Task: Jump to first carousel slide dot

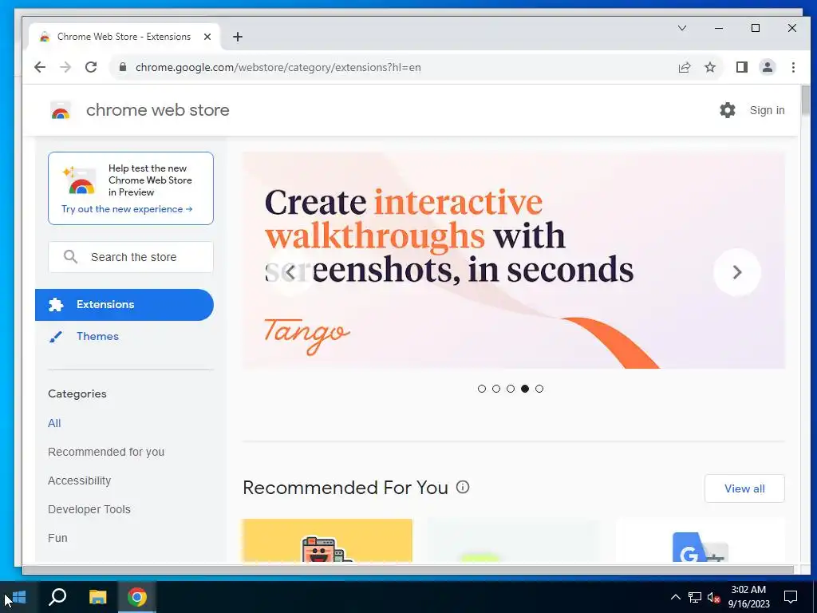Action: coord(481,389)
